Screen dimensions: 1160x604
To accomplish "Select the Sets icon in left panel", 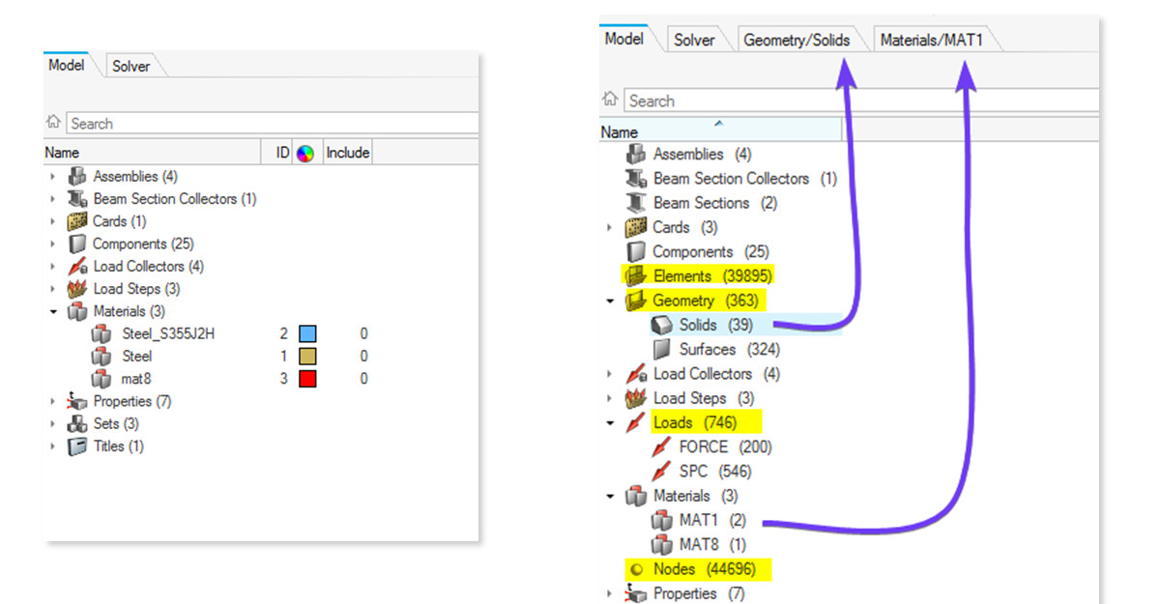I will pos(75,423).
